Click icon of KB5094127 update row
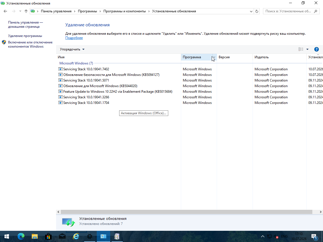This screenshot has height=242, width=323. click(60, 75)
